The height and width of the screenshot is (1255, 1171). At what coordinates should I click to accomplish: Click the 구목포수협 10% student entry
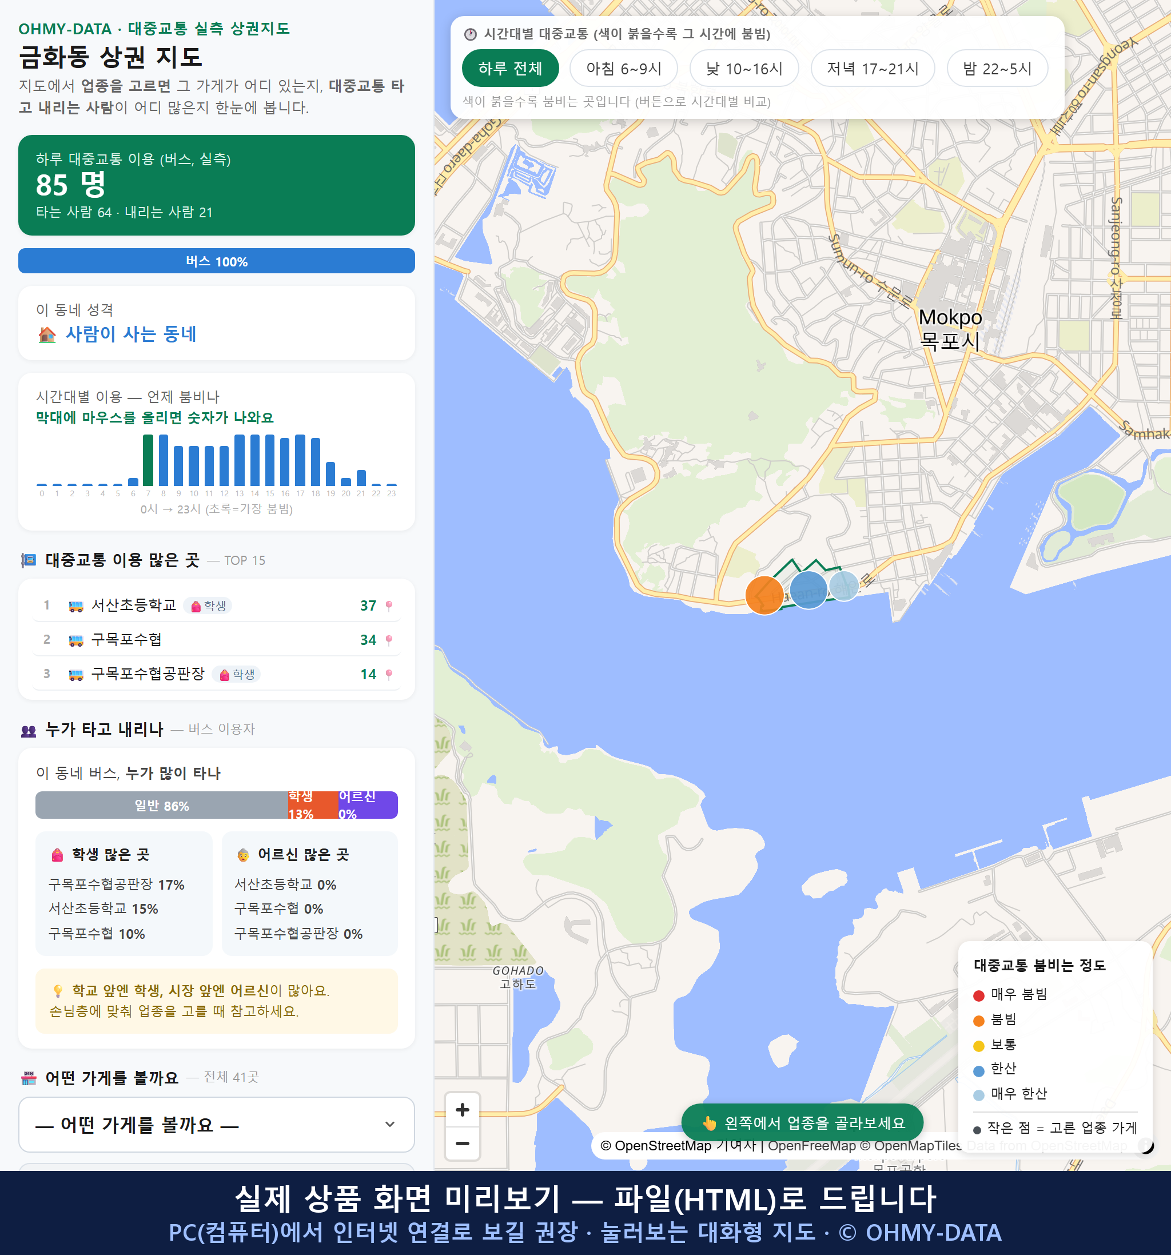(x=97, y=934)
